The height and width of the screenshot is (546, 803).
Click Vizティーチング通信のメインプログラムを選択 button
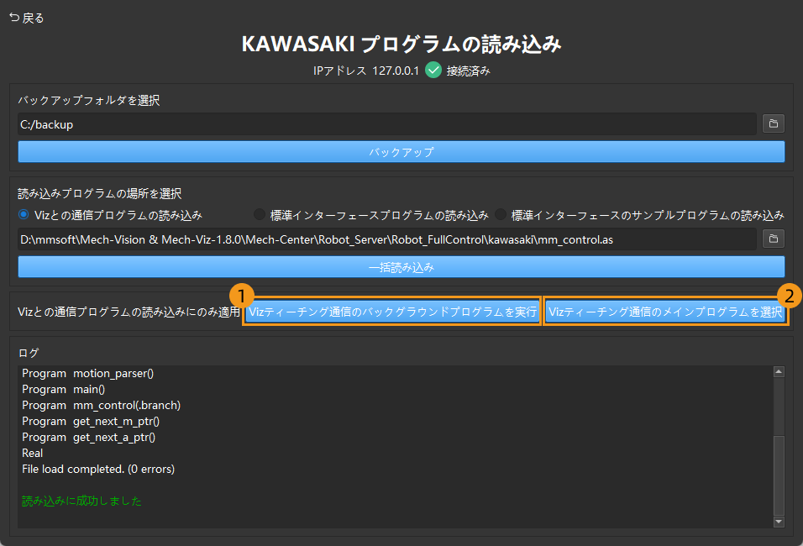(x=665, y=312)
